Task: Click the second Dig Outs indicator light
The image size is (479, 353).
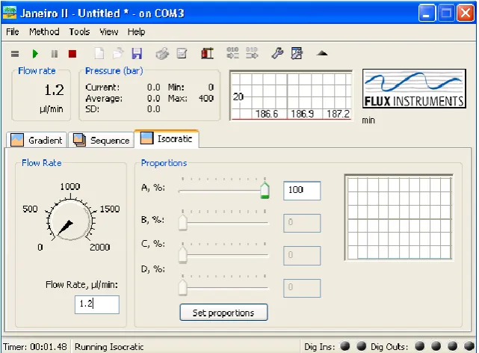Action: click(436, 346)
